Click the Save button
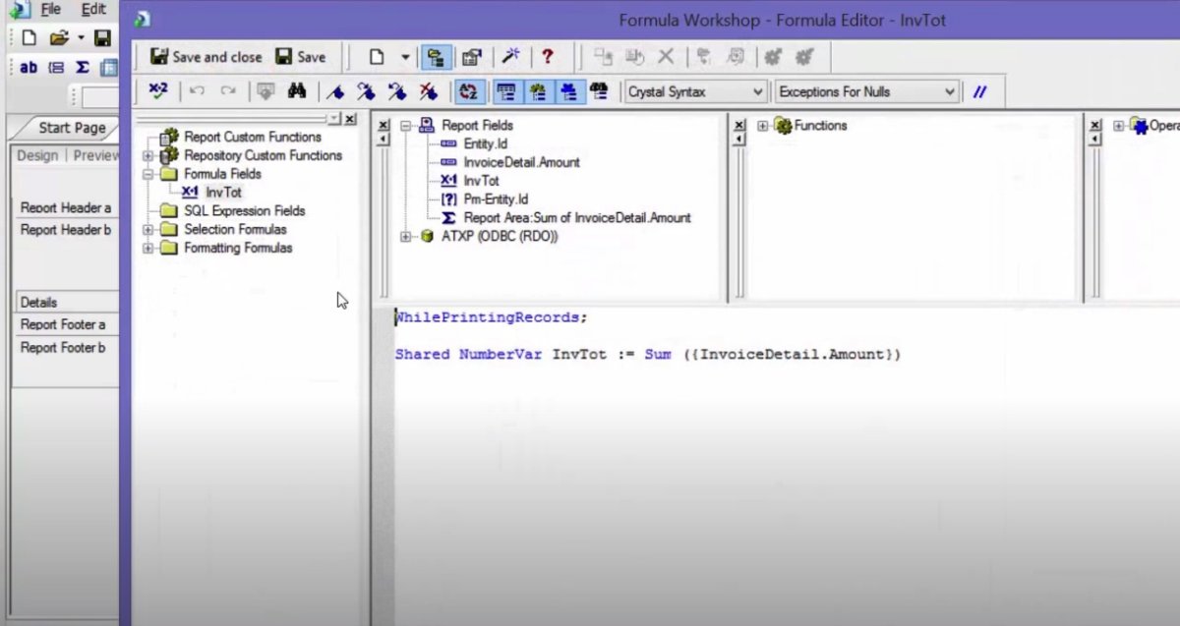The width and height of the screenshot is (1180, 626). [301, 57]
